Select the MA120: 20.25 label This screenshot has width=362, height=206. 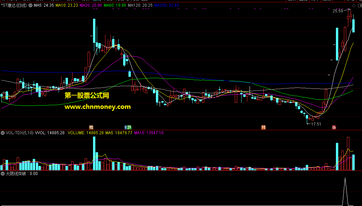click(x=140, y=5)
